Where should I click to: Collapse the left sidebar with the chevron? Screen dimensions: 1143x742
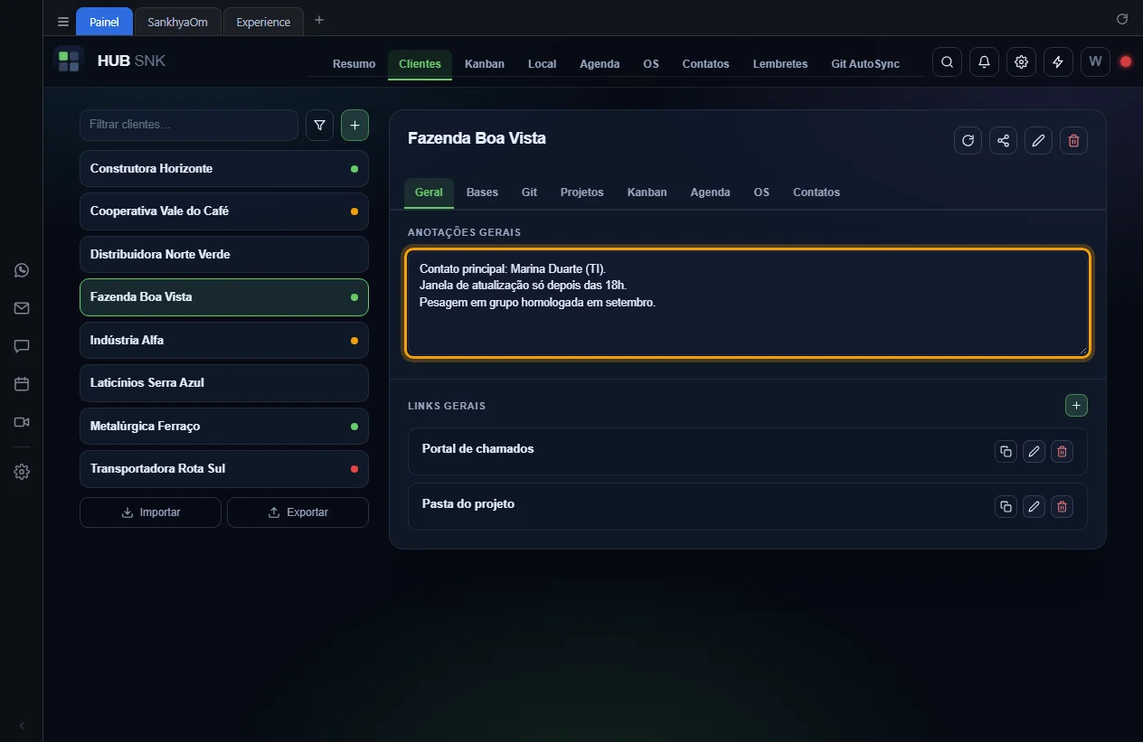tap(22, 725)
